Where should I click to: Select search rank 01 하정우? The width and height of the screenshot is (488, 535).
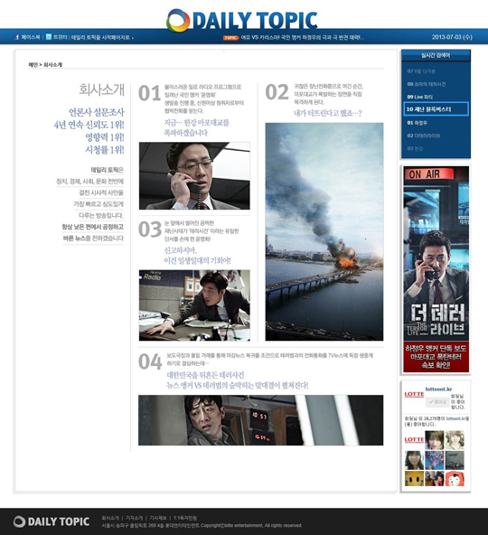(x=417, y=123)
